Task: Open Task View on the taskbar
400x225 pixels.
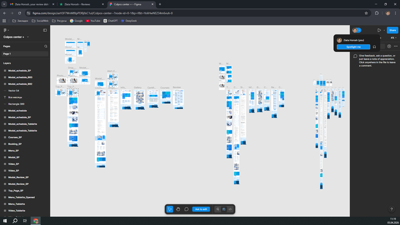Action: (x=25, y=221)
